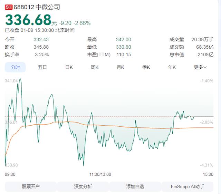This screenshot has height=194, width=221.
Task: Select the 季K chart tab
Action: click(x=146, y=67)
